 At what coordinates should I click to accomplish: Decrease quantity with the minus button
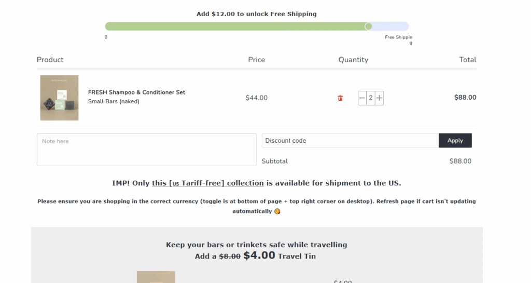point(362,98)
